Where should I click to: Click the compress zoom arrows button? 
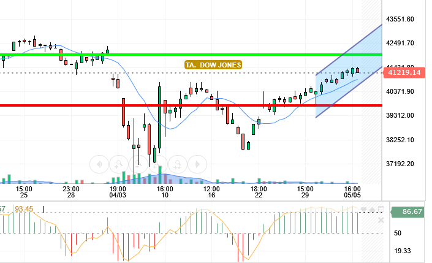178,164
